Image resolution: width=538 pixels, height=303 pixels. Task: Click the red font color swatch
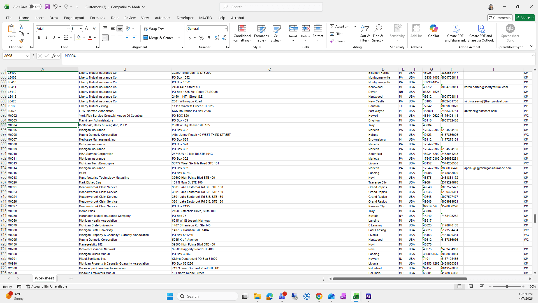[x=90, y=38]
